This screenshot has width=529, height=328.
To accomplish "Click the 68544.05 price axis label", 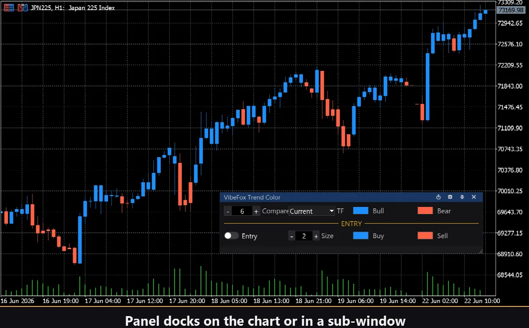I will coord(510,275).
